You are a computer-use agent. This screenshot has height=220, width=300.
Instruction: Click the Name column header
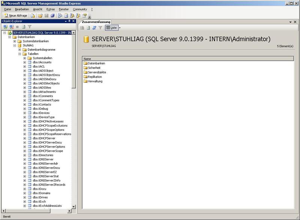pos(188,59)
